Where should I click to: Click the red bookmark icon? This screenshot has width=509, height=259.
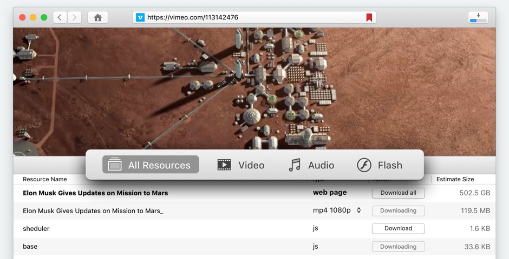pyautogui.click(x=369, y=17)
